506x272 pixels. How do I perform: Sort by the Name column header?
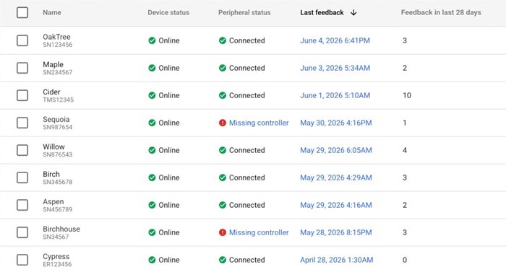(x=52, y=12)
